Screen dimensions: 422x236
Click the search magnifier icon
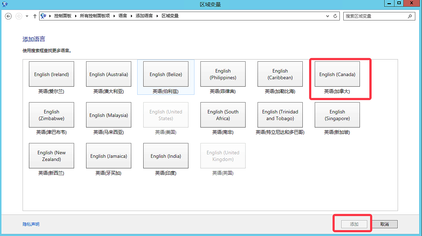[x=410, y=16]
